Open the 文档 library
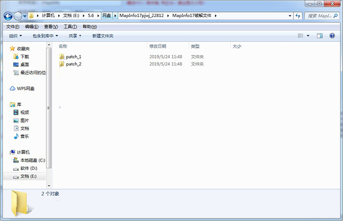This screenshot has width=343, height=221. click(x=25, y=128)
